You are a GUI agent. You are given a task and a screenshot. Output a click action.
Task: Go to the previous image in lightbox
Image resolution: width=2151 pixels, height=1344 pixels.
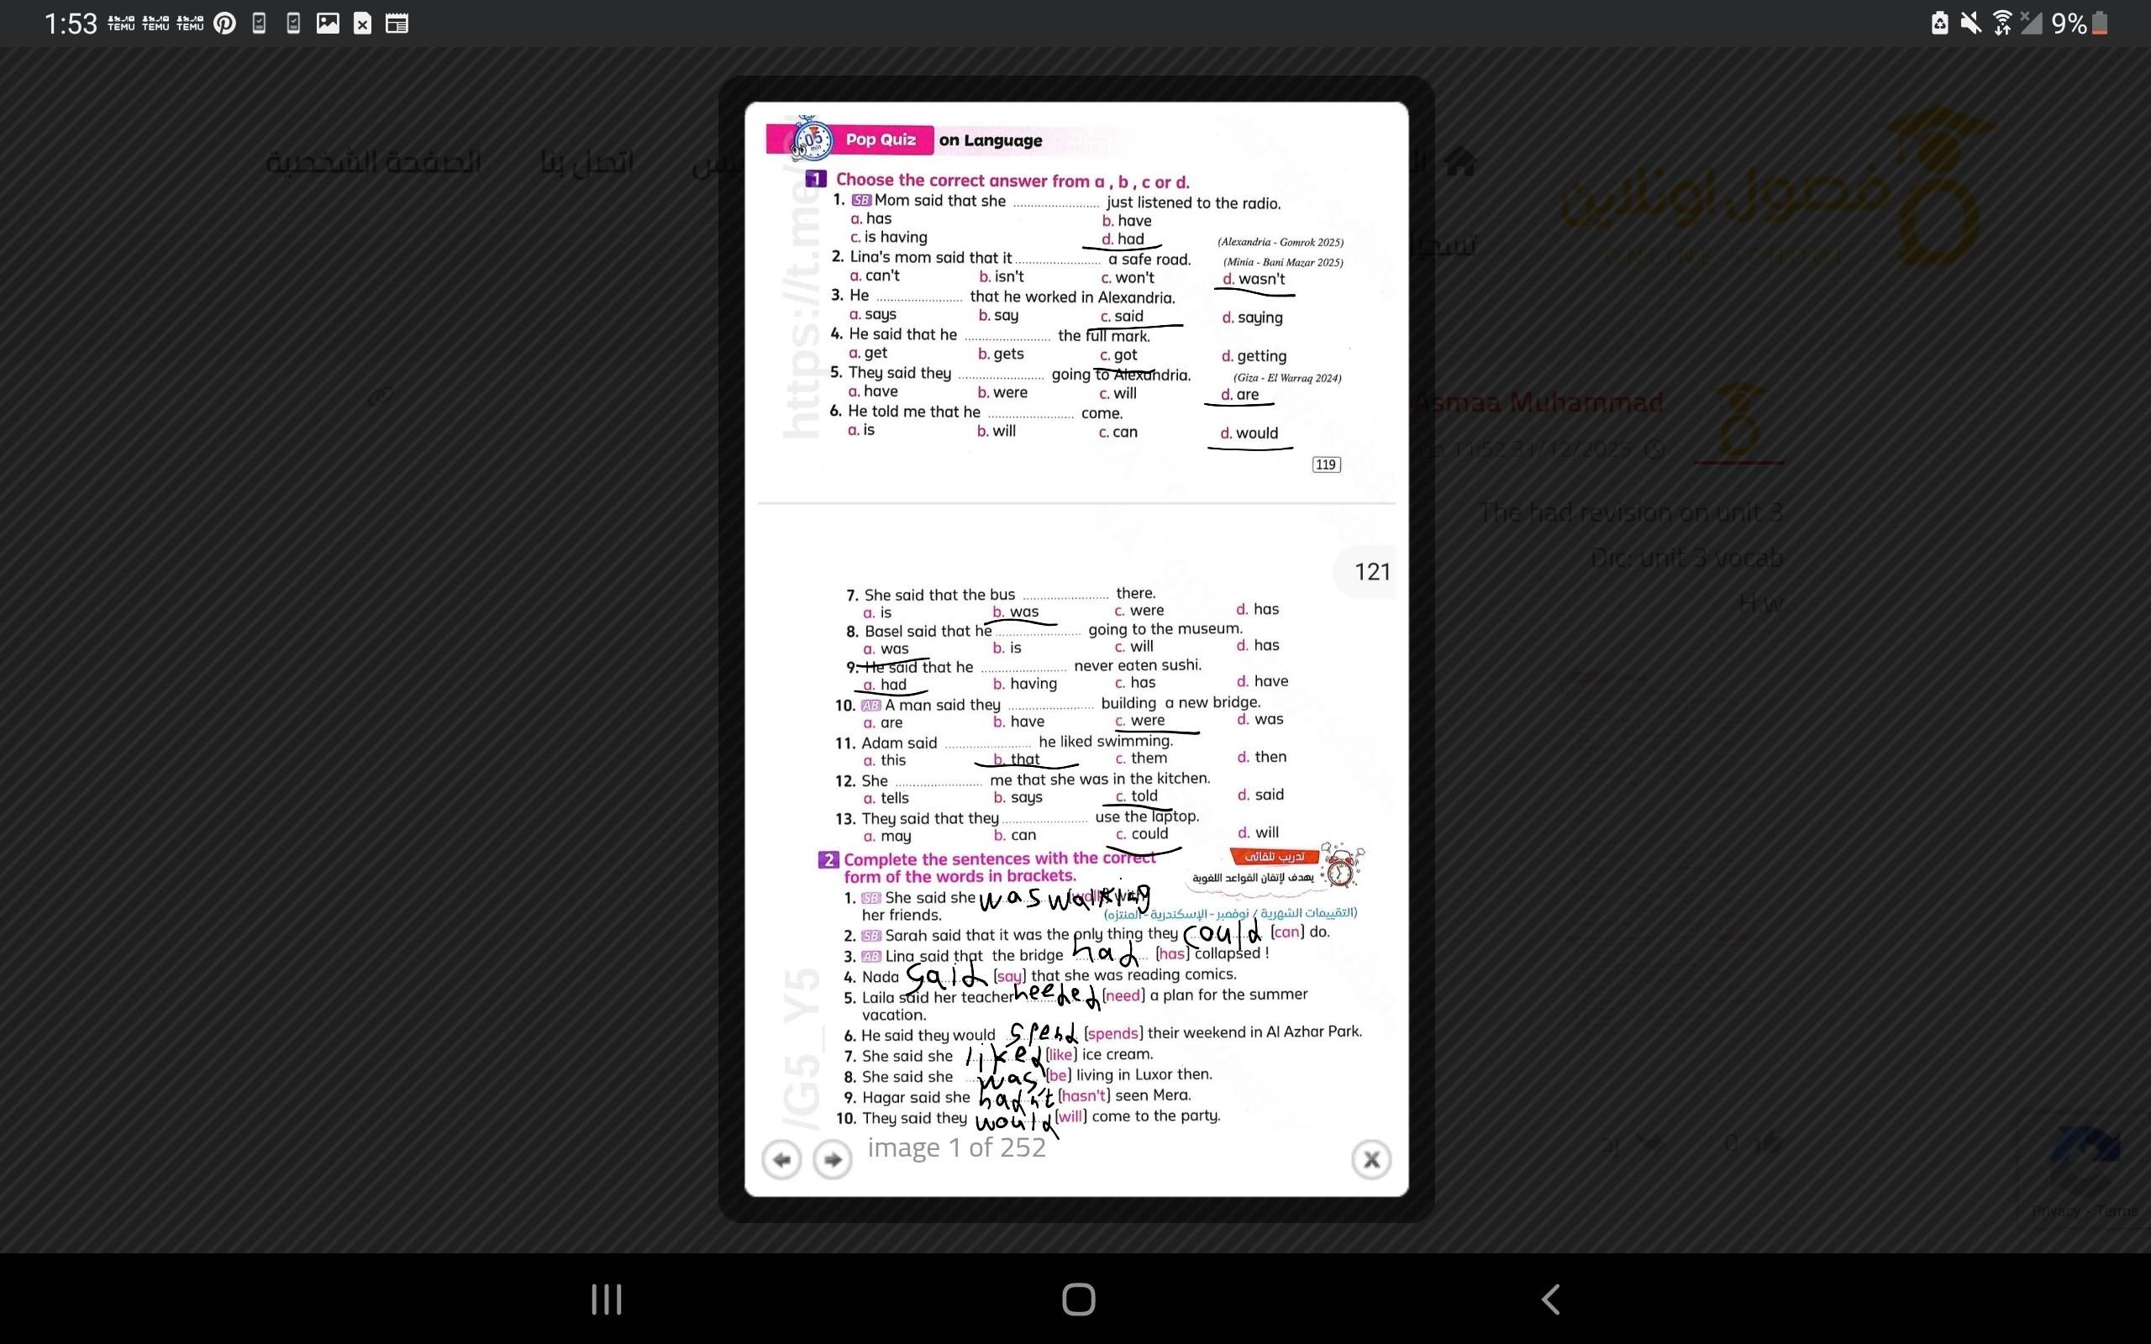[781, 1159]
